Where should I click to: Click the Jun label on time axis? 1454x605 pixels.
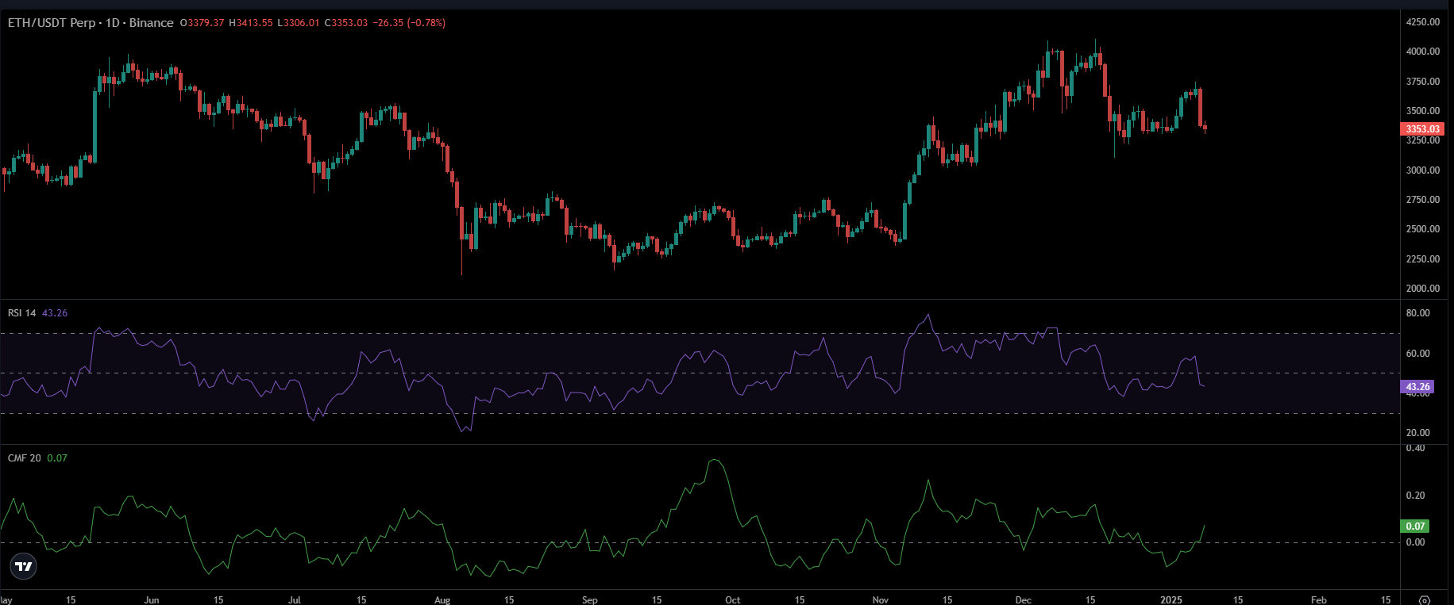click(152, 599)
